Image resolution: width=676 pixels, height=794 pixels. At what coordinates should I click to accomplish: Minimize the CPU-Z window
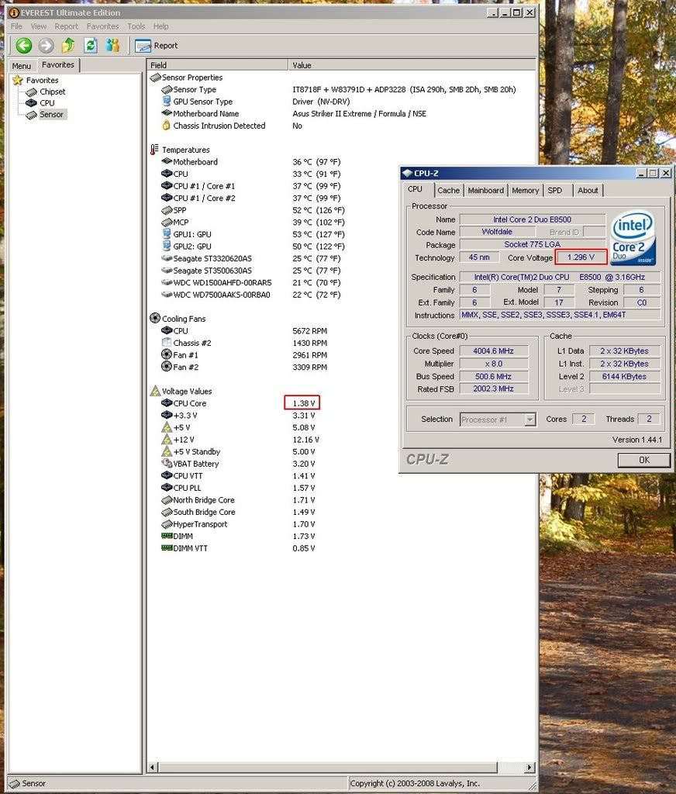[641, 173]
